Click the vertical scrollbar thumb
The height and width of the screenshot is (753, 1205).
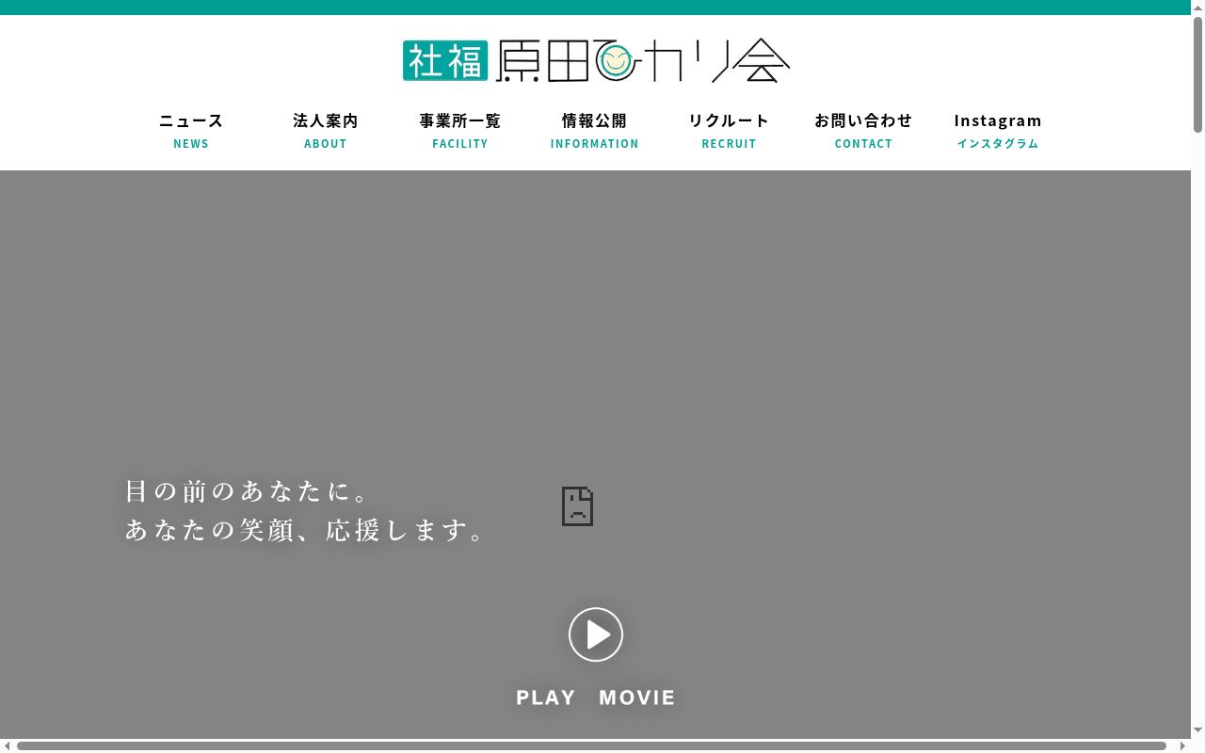point(1197,74)
